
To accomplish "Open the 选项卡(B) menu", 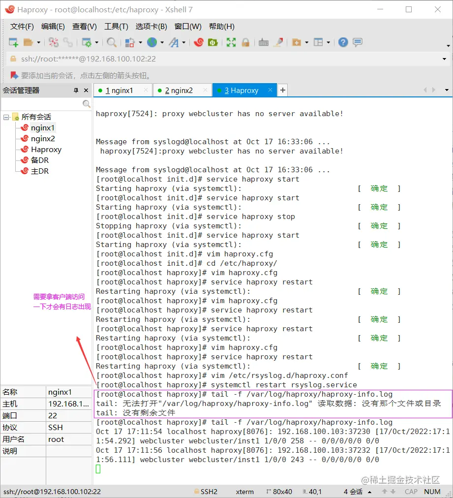I will pyautogui.click(x=151, y=27).
